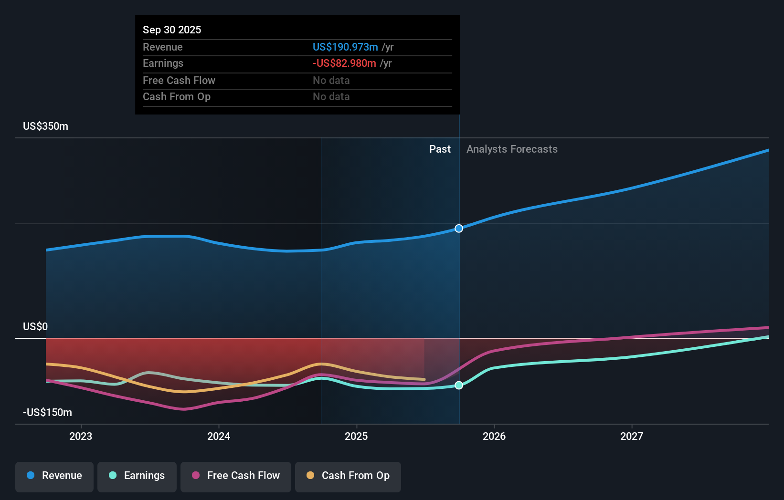This screenshot has height=500, width=784.
Task: Click the pink Free Cash Flow legend dot icon
Action: (x=195, y=476)
